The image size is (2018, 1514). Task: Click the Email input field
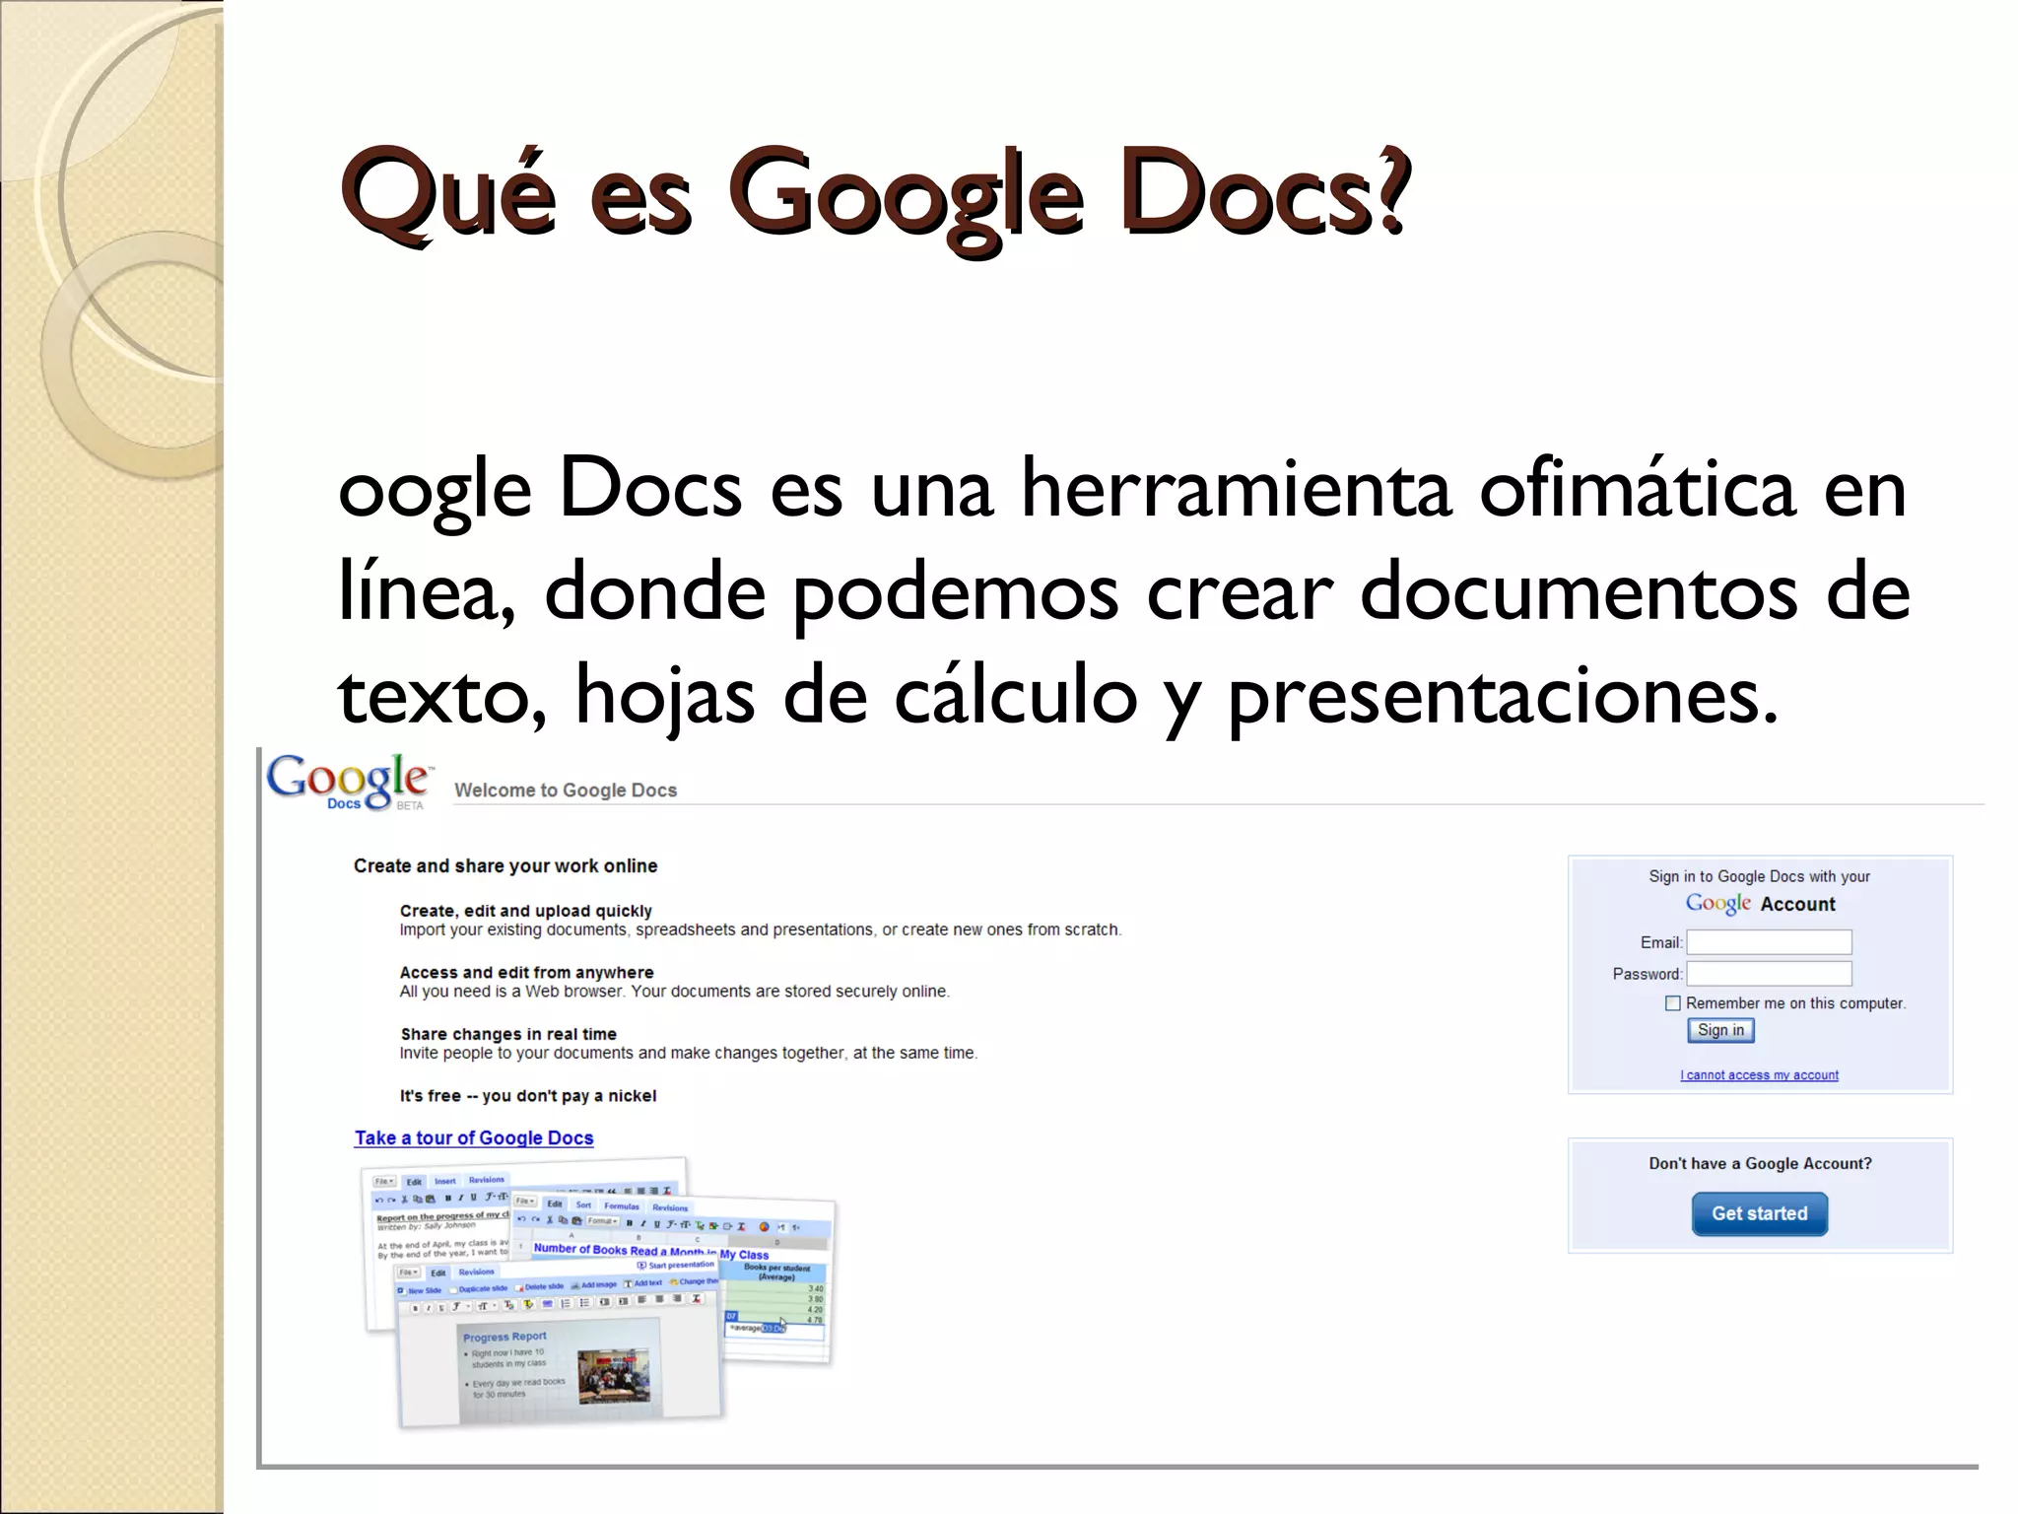click(1769, 942)
